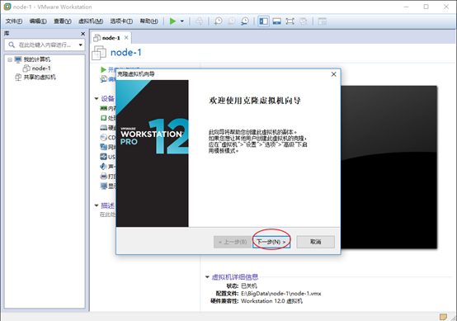This screenshot has width=457, height=321.
Task: Click 取消 in the clone wizard
Action: click(x=315, y=242)
